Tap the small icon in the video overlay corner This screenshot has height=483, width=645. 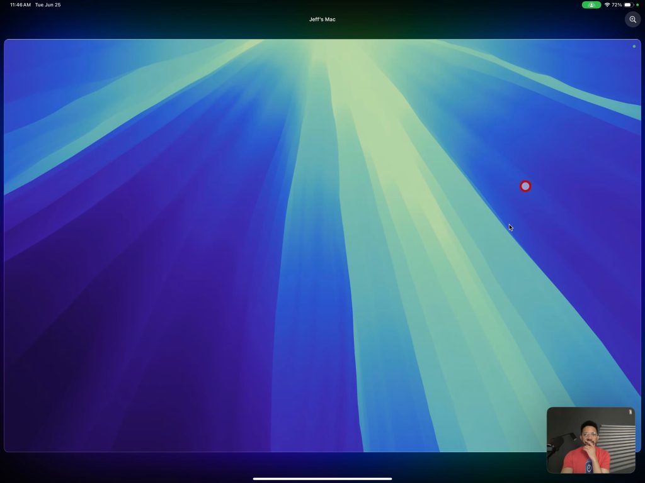[x=630, y=412]
